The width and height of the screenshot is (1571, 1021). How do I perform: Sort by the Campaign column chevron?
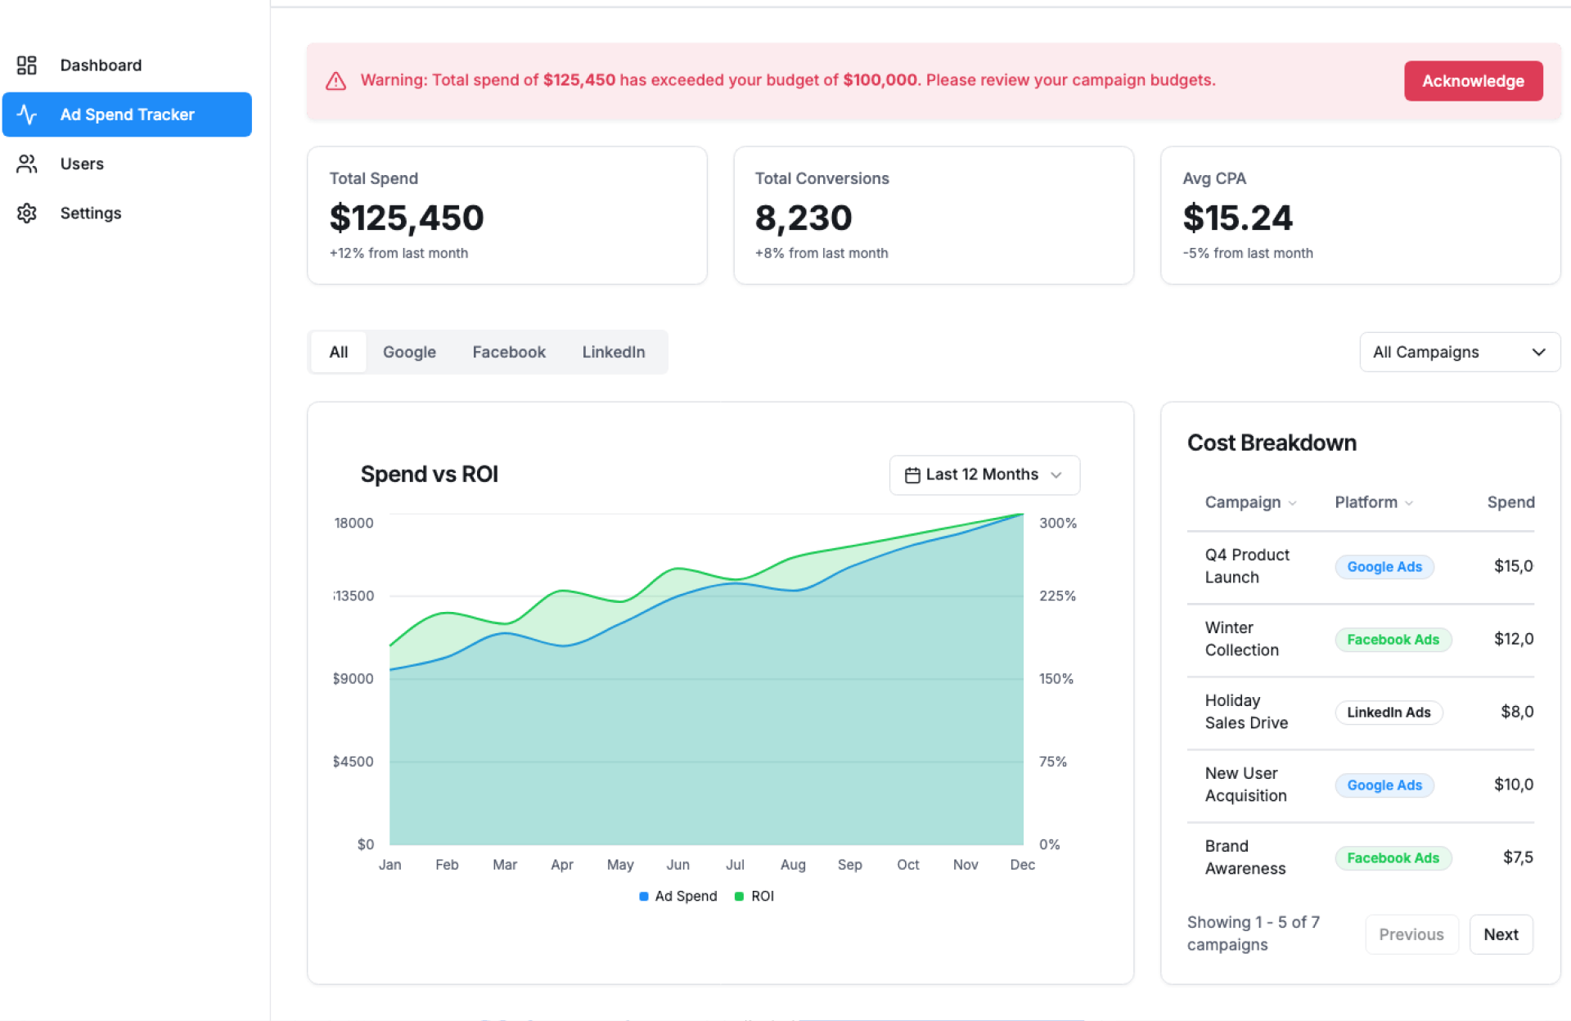tap(1292, 503)
